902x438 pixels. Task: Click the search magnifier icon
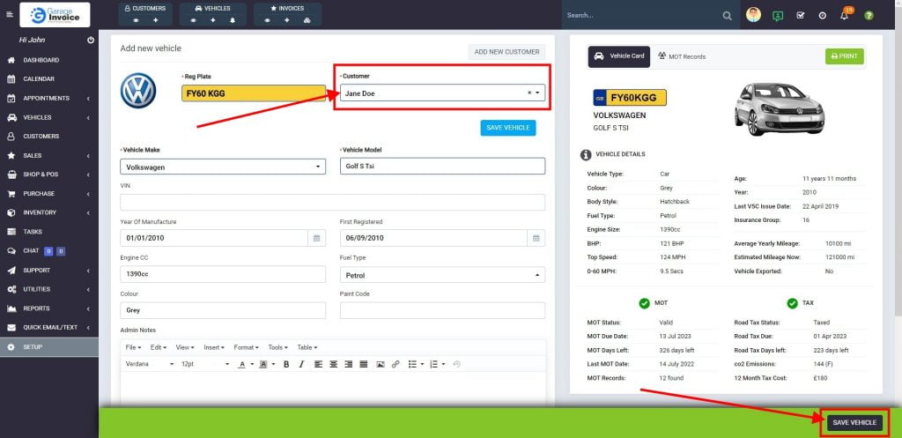tap(727, 16)
